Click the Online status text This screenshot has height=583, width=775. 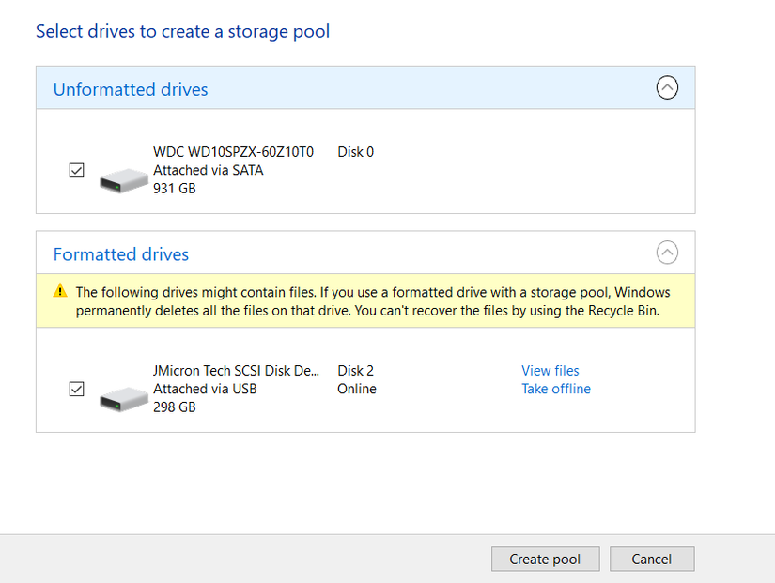pyautogui.click(x=357, y=389)
